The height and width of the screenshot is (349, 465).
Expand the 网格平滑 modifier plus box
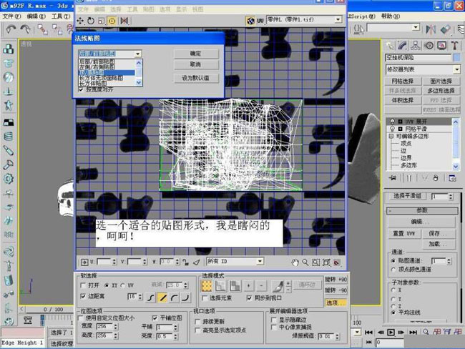pyautogui.click(x=401, y=129)
